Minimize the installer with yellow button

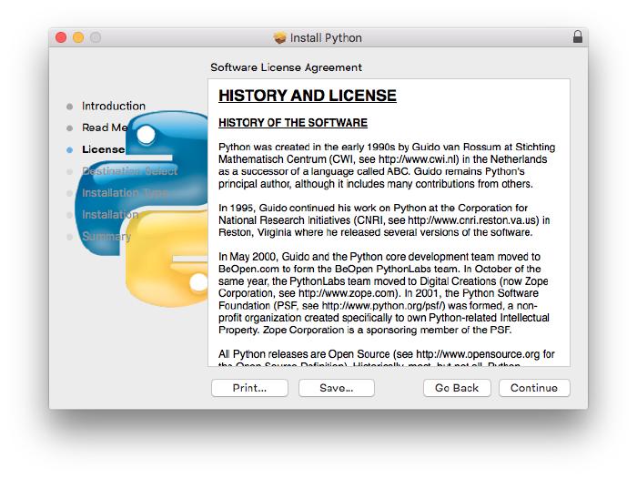pos(78,37)
